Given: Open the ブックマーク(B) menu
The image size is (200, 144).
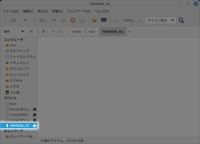Looking at the screenshot, I should point(79,11).
